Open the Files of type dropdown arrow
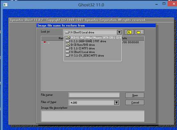177x130 pixels. pyautogui.click(x=117, y=103)
